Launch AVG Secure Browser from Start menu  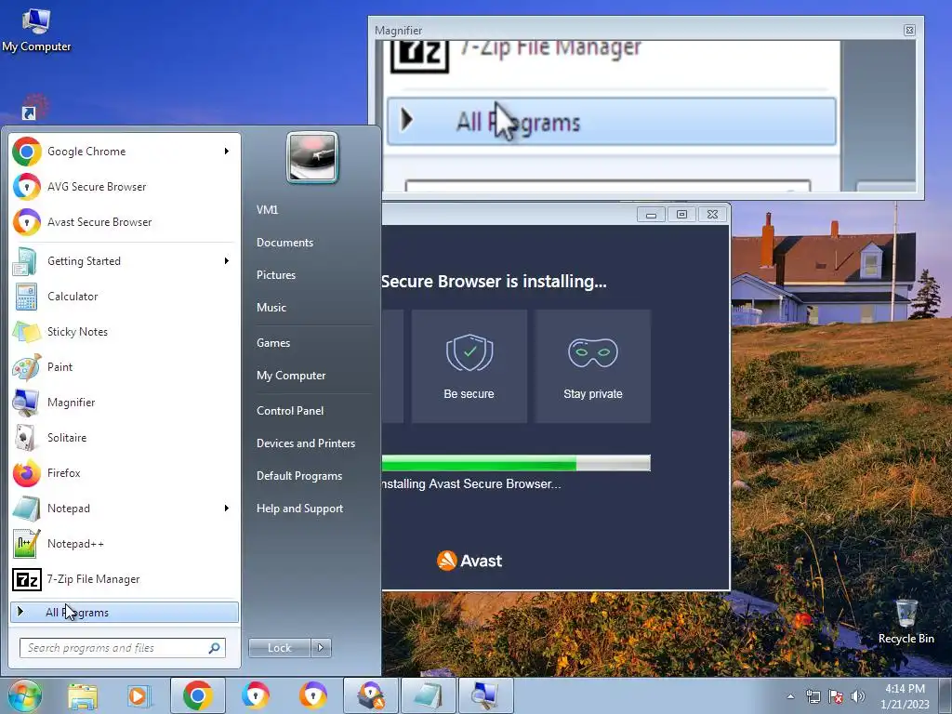point(125,186)
